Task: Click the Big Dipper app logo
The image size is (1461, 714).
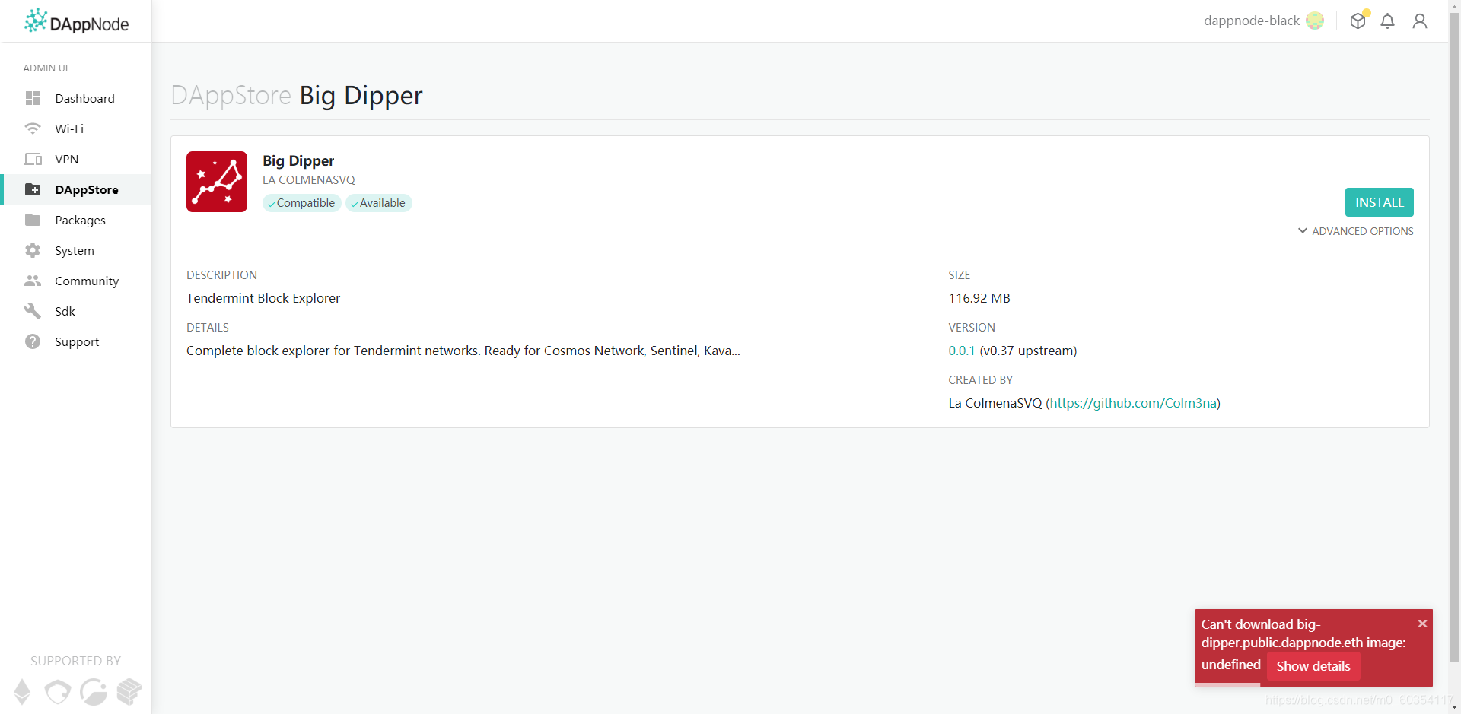Action: [x=217, y=182]
